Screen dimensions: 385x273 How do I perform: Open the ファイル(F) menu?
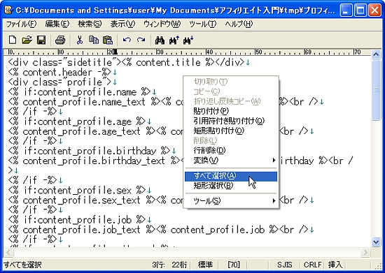(x=21, y=24)
